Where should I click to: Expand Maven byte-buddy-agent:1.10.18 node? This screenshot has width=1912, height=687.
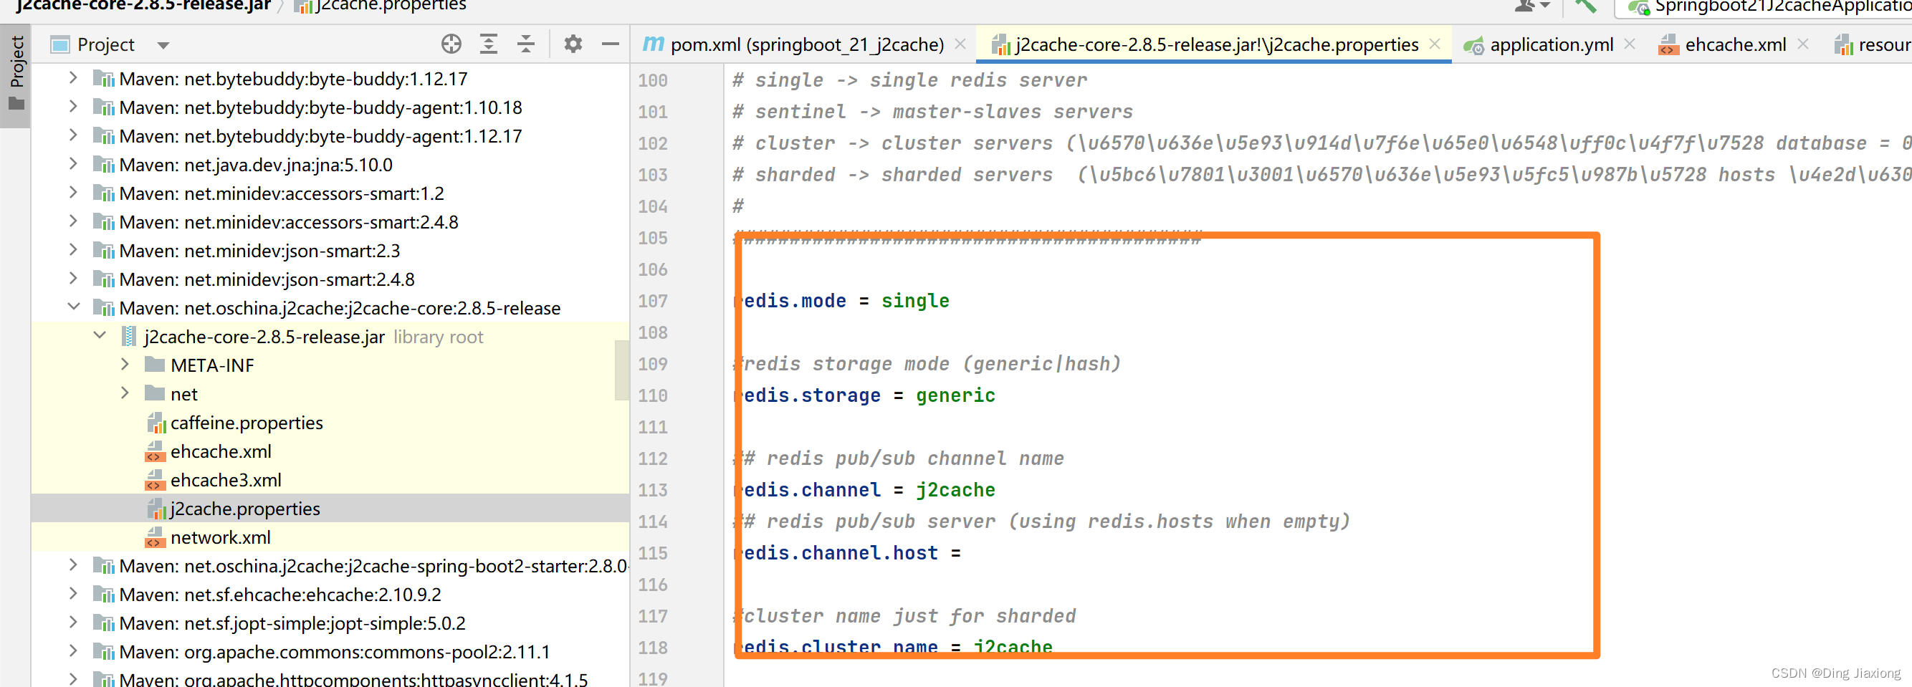click(x=73, y=107)
